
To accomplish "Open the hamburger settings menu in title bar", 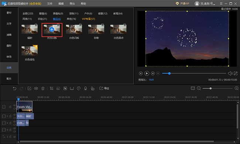I will pyautogui.click(x=221, y=3).
